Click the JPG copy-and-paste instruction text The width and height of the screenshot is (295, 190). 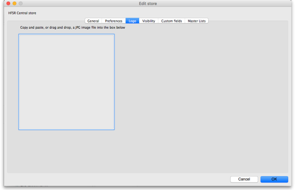pyautogui.click(x=72, y=28)
